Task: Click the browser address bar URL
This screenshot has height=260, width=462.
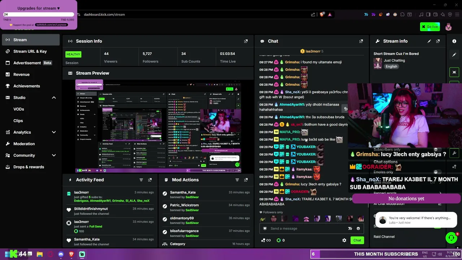Action: tap(104, 14)
